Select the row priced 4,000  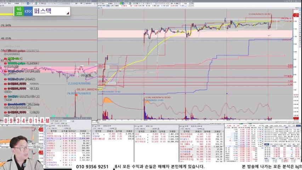coord(156,134)
